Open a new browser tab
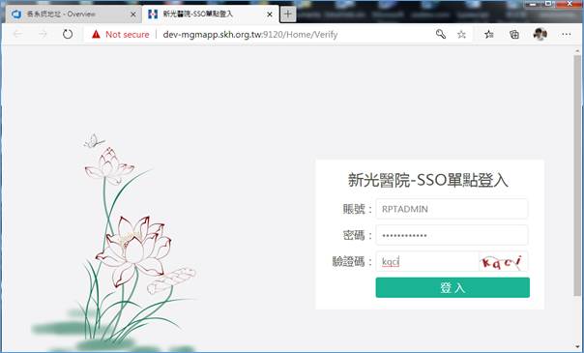The width and height of the screenshot is (584, 353). click(287, 15)
